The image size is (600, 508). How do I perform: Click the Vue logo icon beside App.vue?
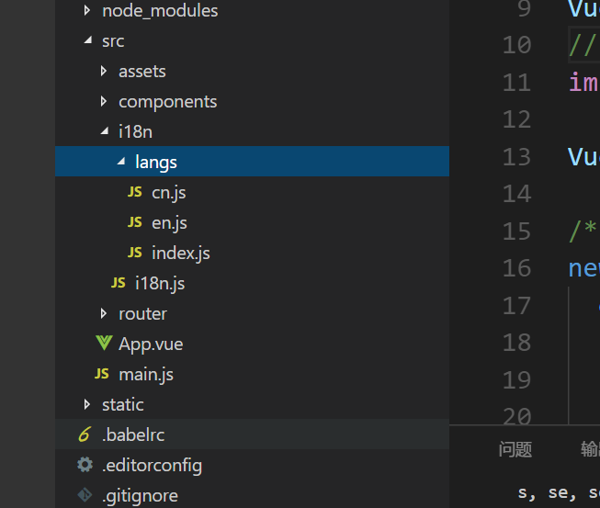[104, 344]
